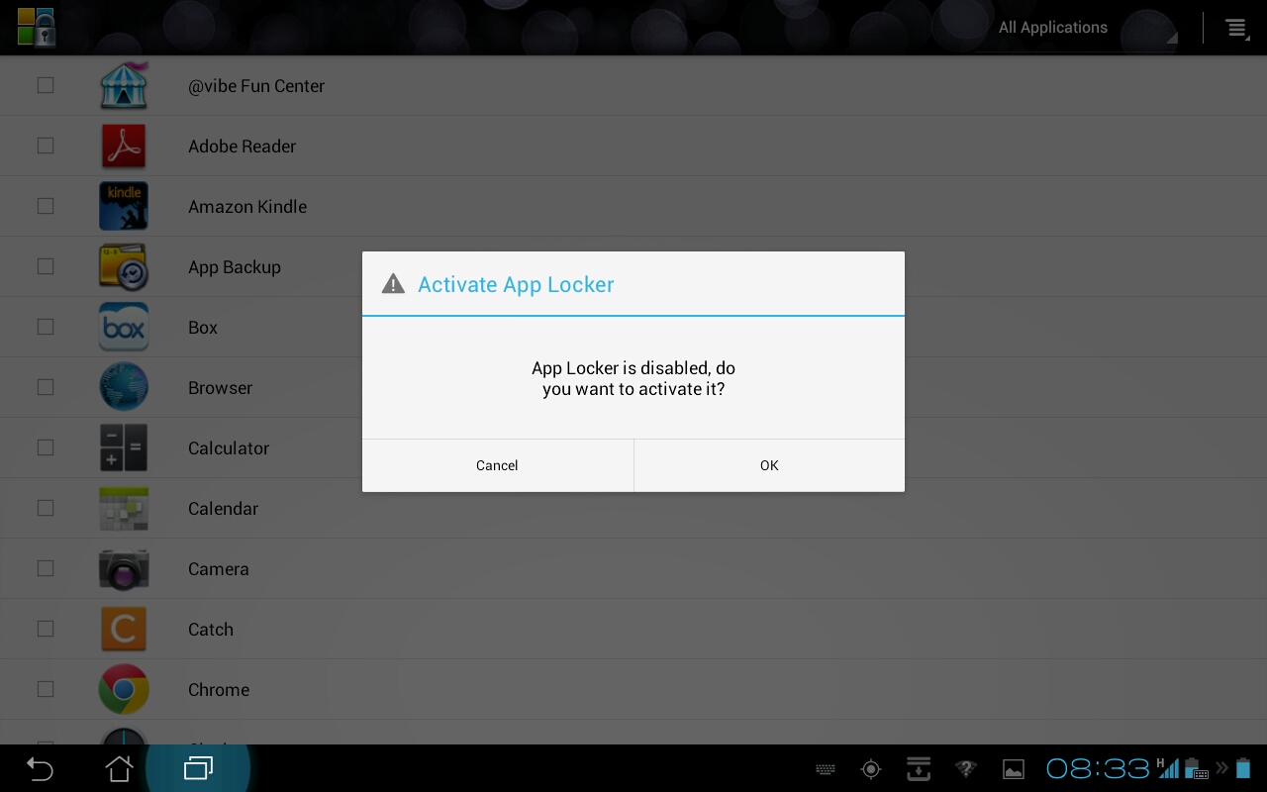Image resolution: width=1267 pixels, height=792 pixels.
Task: Click the "App Locker is disabled" message text
Action: (633, 378)
